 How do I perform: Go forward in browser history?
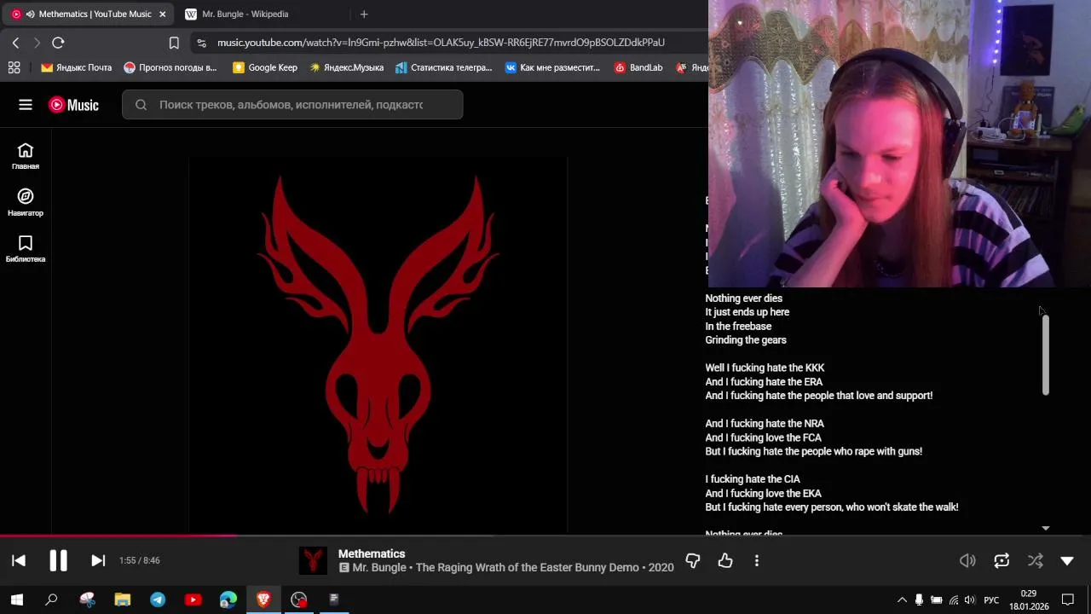[37, 43]
